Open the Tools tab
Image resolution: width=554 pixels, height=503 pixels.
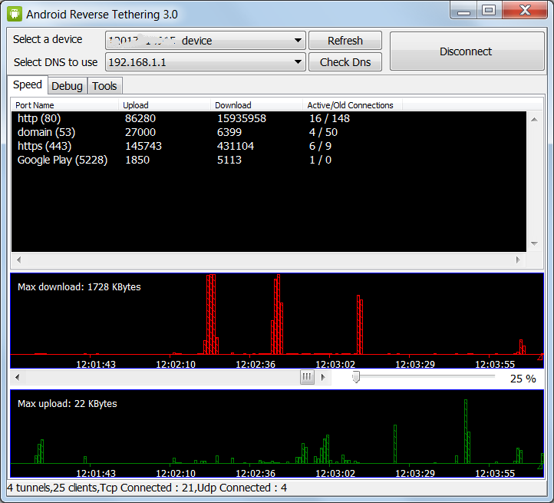(x=104, y=86)
